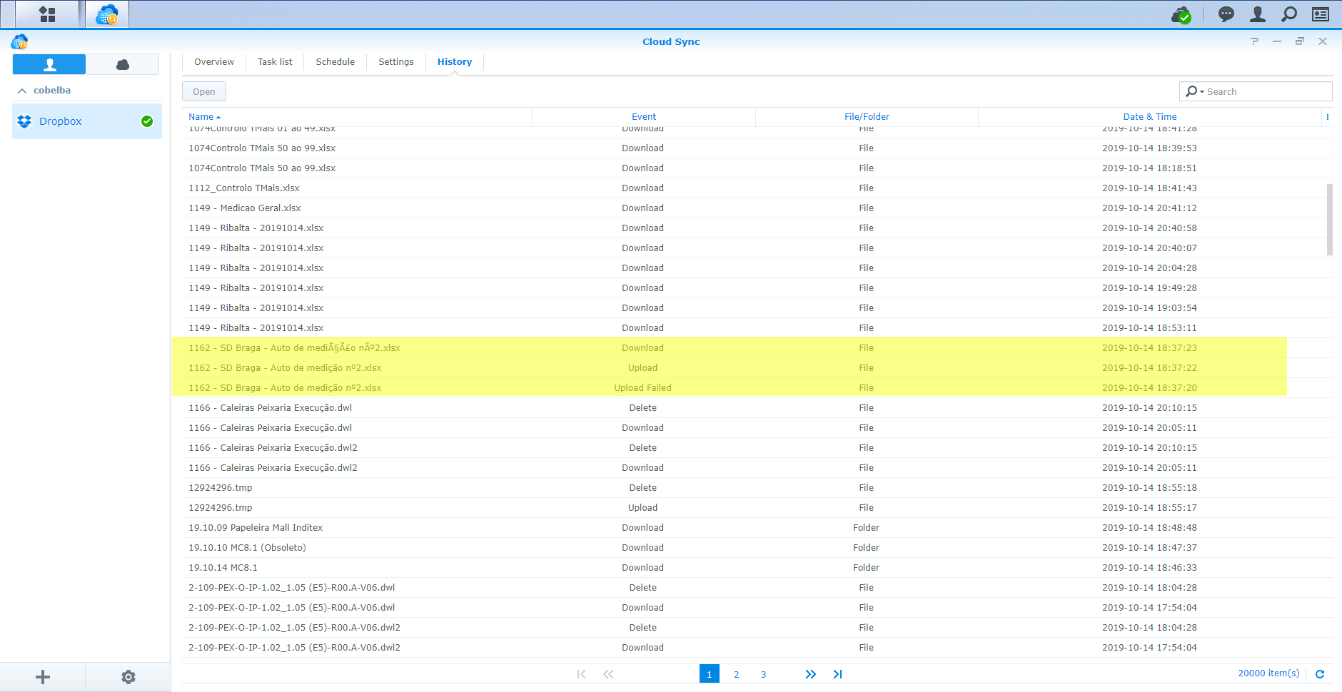Open the DSM main menu grid icon

point(47,14)
